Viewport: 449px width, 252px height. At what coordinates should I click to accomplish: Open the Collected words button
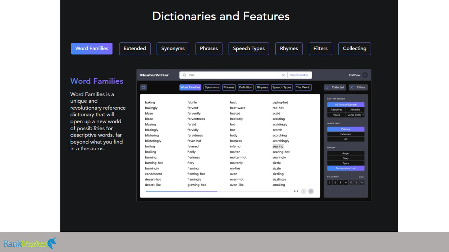point(335,87)
